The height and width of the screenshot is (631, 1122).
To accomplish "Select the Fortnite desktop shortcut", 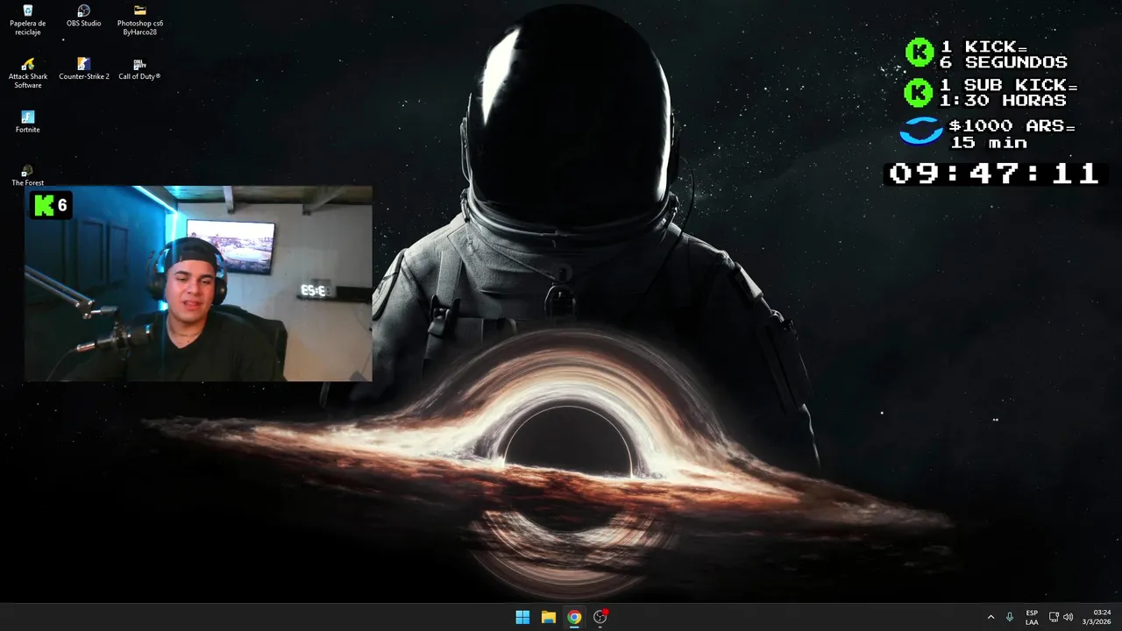I will 27,123.
